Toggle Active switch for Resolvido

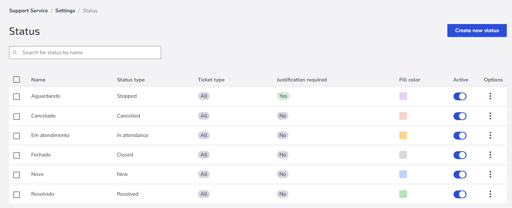[460, 194]
